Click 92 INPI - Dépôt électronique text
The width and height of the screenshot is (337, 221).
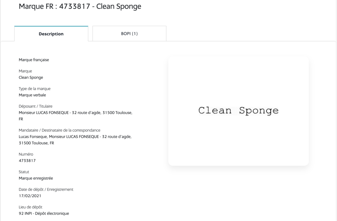[x=44, y=213]
